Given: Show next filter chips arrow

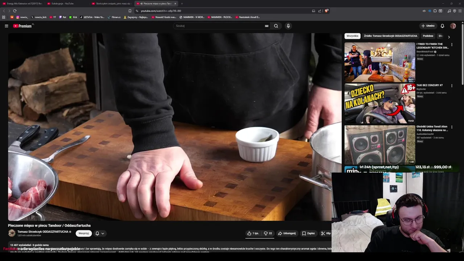Looking at the screenshot, I should 449,37.
